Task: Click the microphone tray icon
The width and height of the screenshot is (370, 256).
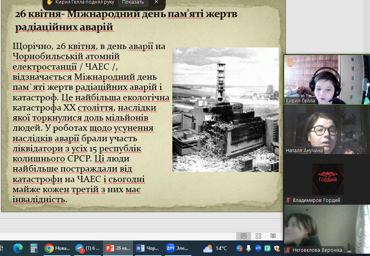Action: coord(248,248)
